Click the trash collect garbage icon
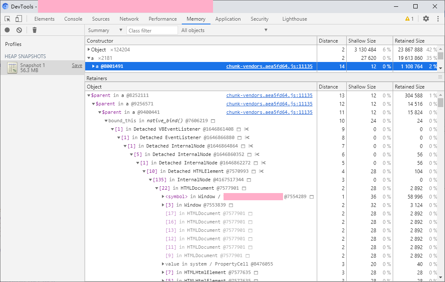Viewport: 445px width, 282px height. [35, 30]
